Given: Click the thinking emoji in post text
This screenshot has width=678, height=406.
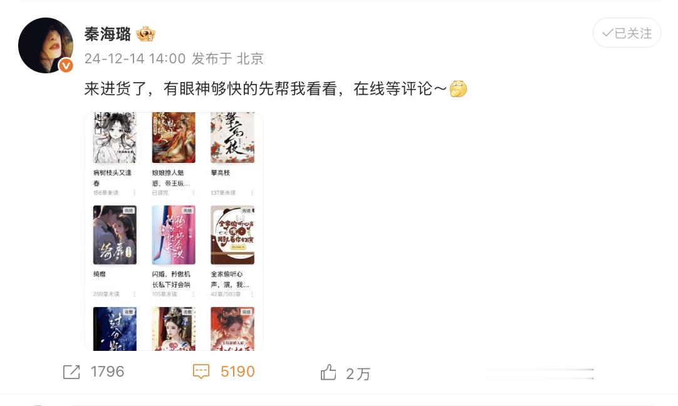Looking at the screenshot, I should (458, 88).
